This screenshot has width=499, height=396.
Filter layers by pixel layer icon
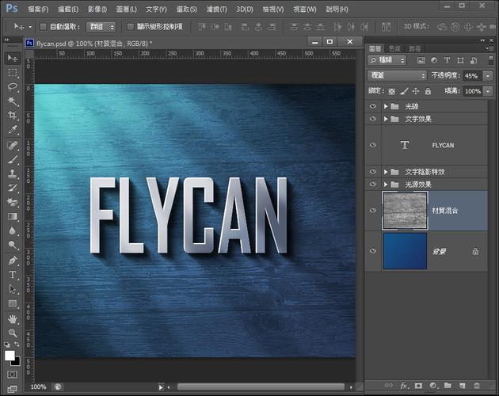[x=421, y=60]
